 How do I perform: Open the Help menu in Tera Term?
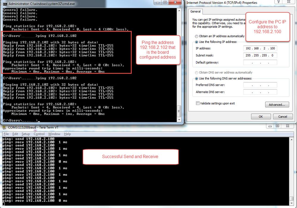(68, 134)
